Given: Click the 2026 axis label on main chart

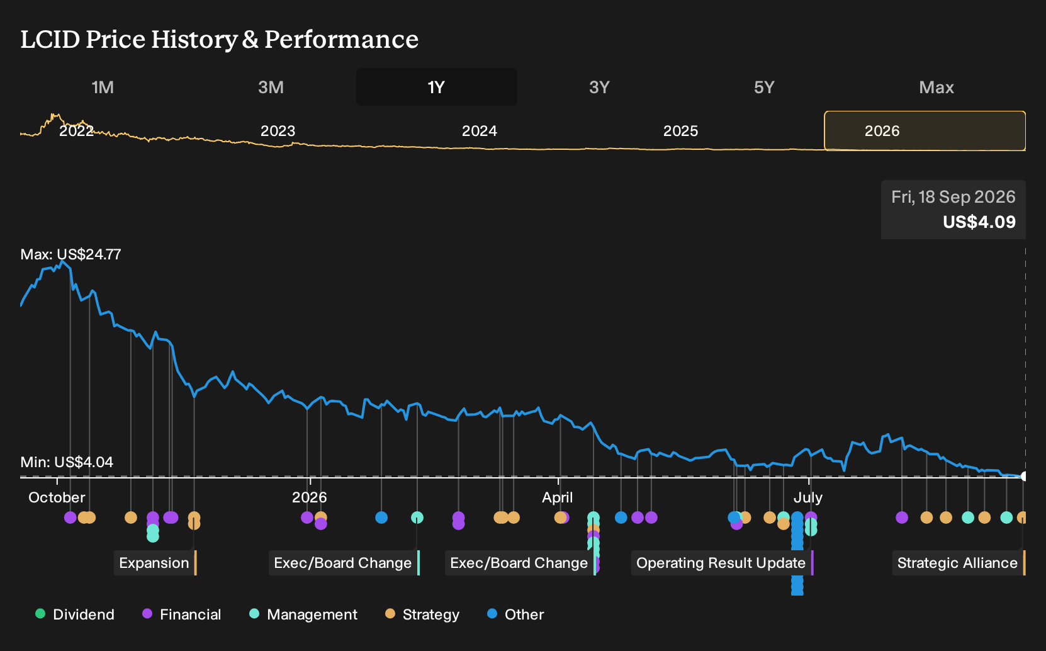Looking at the screenshot, I should coord(310,497).
